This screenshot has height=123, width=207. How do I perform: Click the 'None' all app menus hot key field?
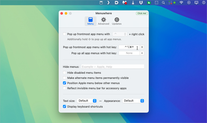click(x=129, y=53)
